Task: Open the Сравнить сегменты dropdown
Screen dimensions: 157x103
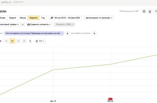Action: point(40,24)
